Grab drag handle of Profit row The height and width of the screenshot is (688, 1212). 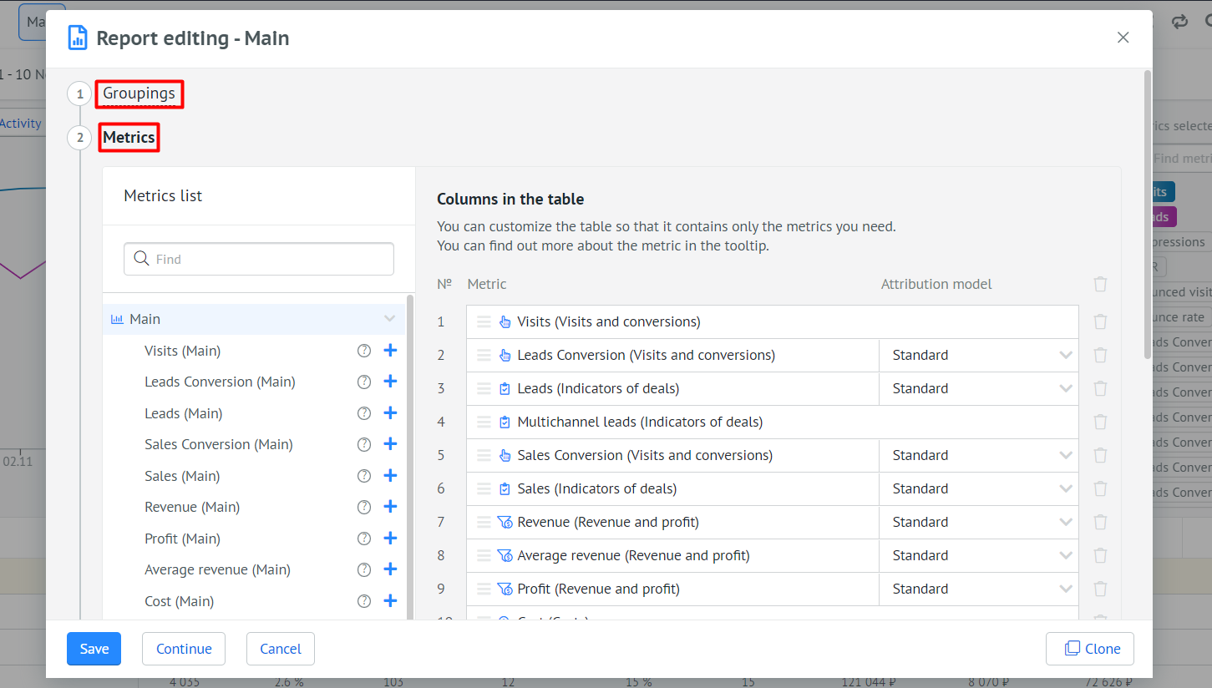point(484,589)
